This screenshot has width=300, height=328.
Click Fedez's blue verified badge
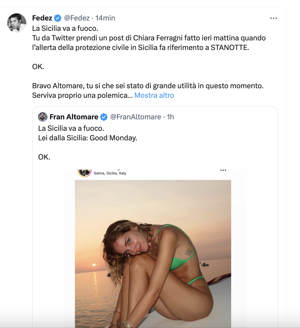click(57, 18)
